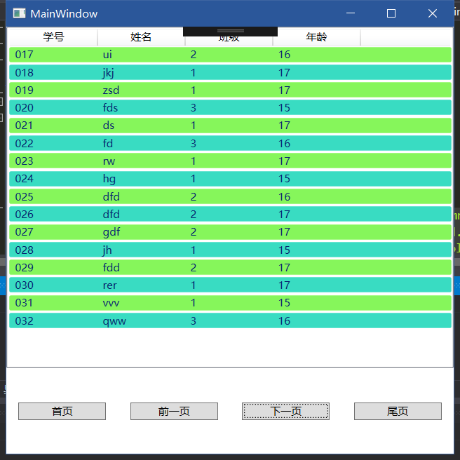Screen dimensions: 460x460
Task: Click the 年龄 column header
Action: [x=316, y=37]
